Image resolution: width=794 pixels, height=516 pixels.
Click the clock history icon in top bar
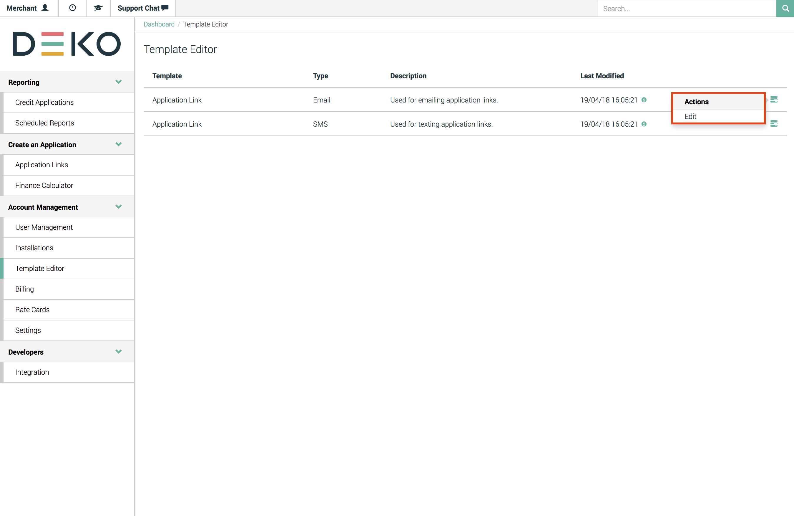pos(72,8)
